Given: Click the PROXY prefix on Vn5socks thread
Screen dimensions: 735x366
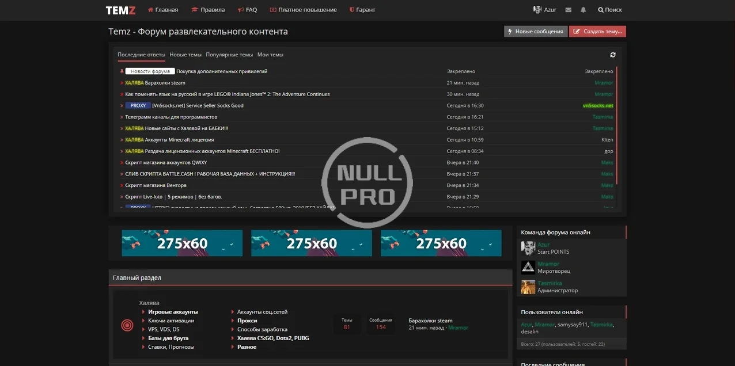Looking at the screenshot, I should (x=138, y=106).
